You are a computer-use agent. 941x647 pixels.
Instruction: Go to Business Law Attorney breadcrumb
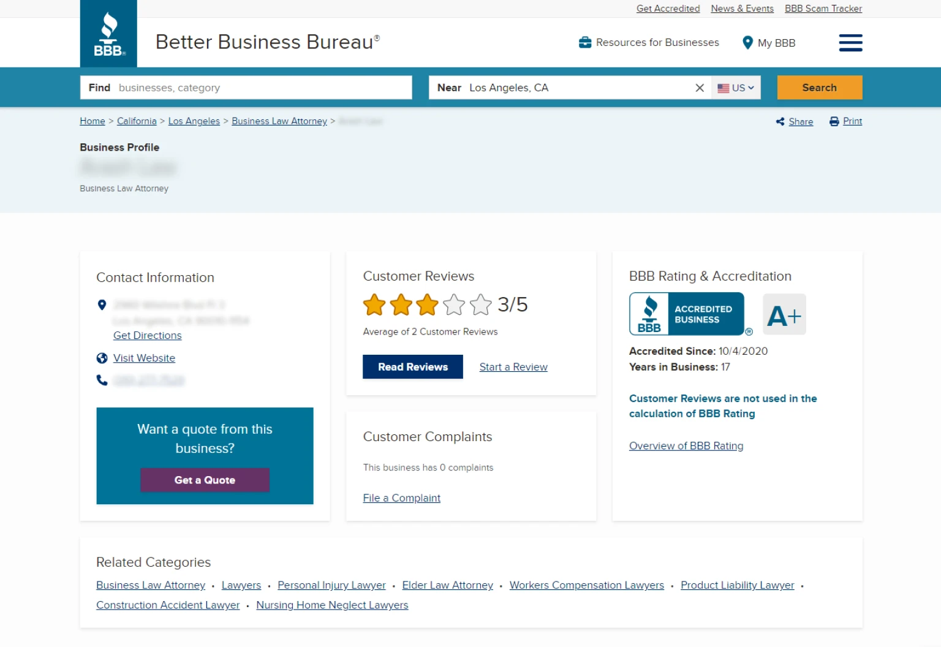(279, 121)
